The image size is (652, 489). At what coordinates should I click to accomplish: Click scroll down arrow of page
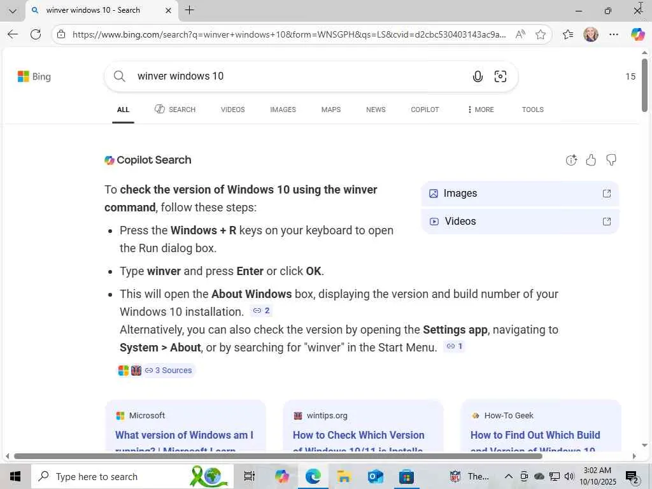point(644,445)
